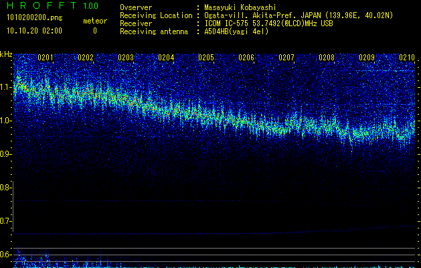Click the 0205 time marker
The image size is (421, 268).
coord(206,58)
